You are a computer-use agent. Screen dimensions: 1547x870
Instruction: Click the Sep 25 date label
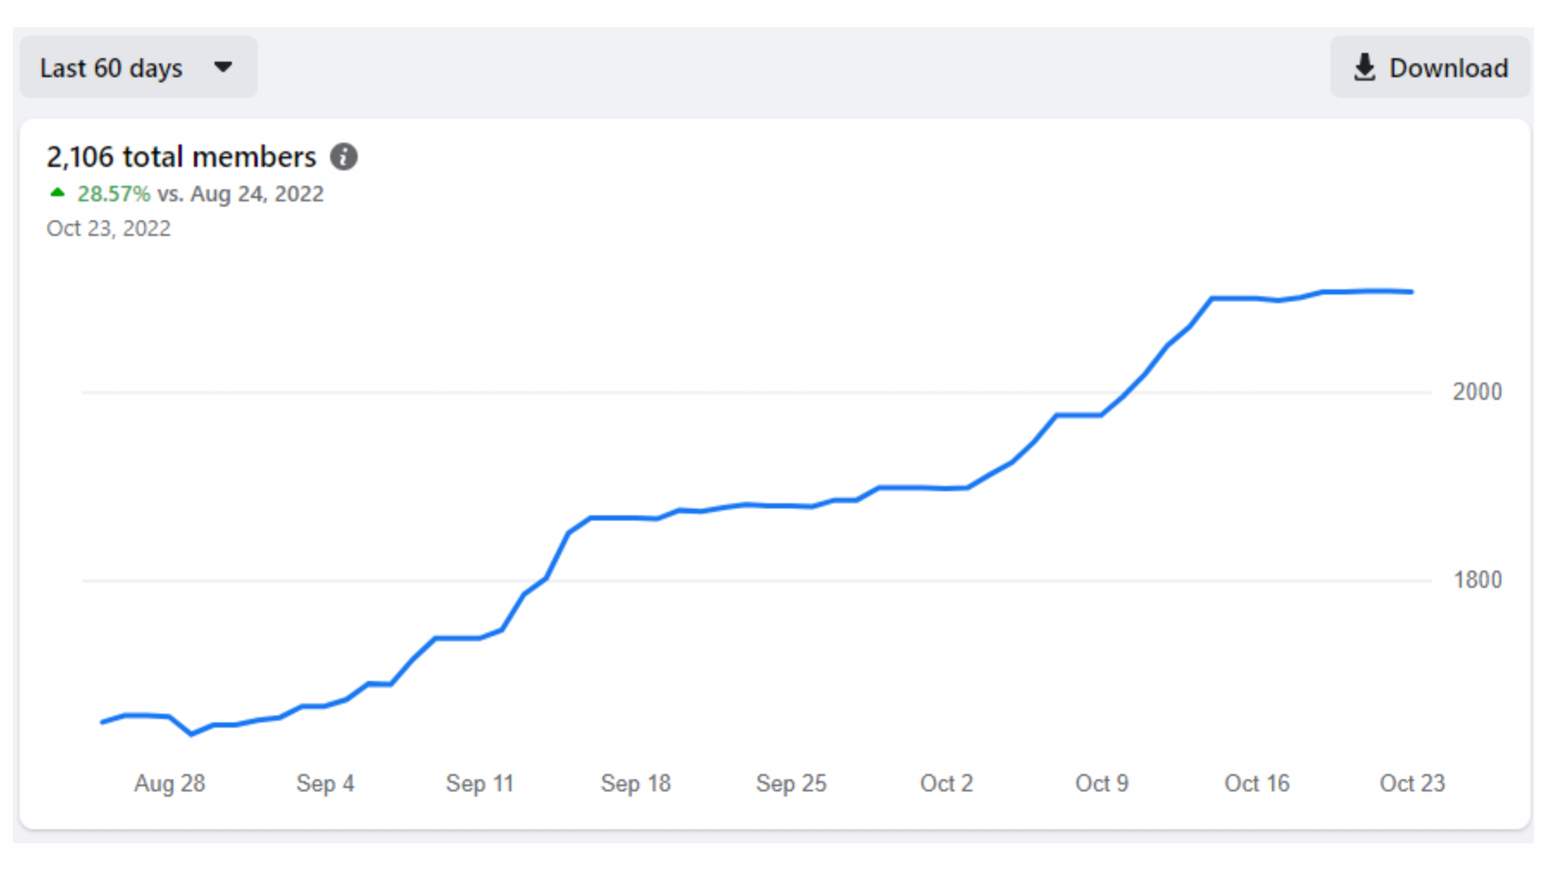(x=791, y=783)
